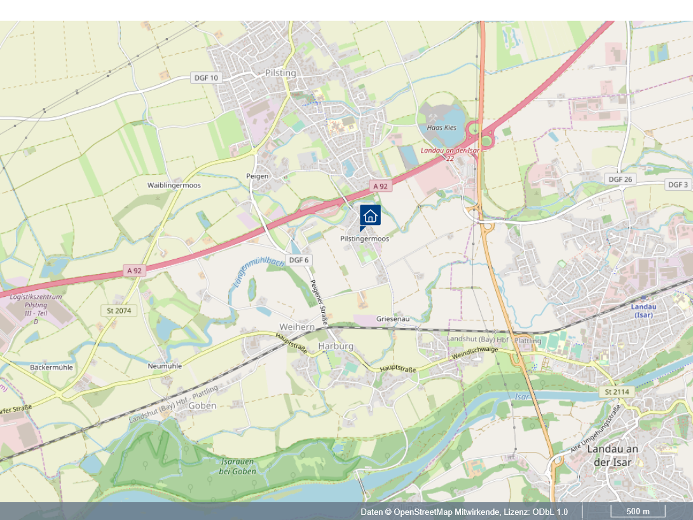This screenshot has height=520, width=693.
Task: Click the DGF 10 road badge
Action: pyautogui.click(x=207, y=78)
